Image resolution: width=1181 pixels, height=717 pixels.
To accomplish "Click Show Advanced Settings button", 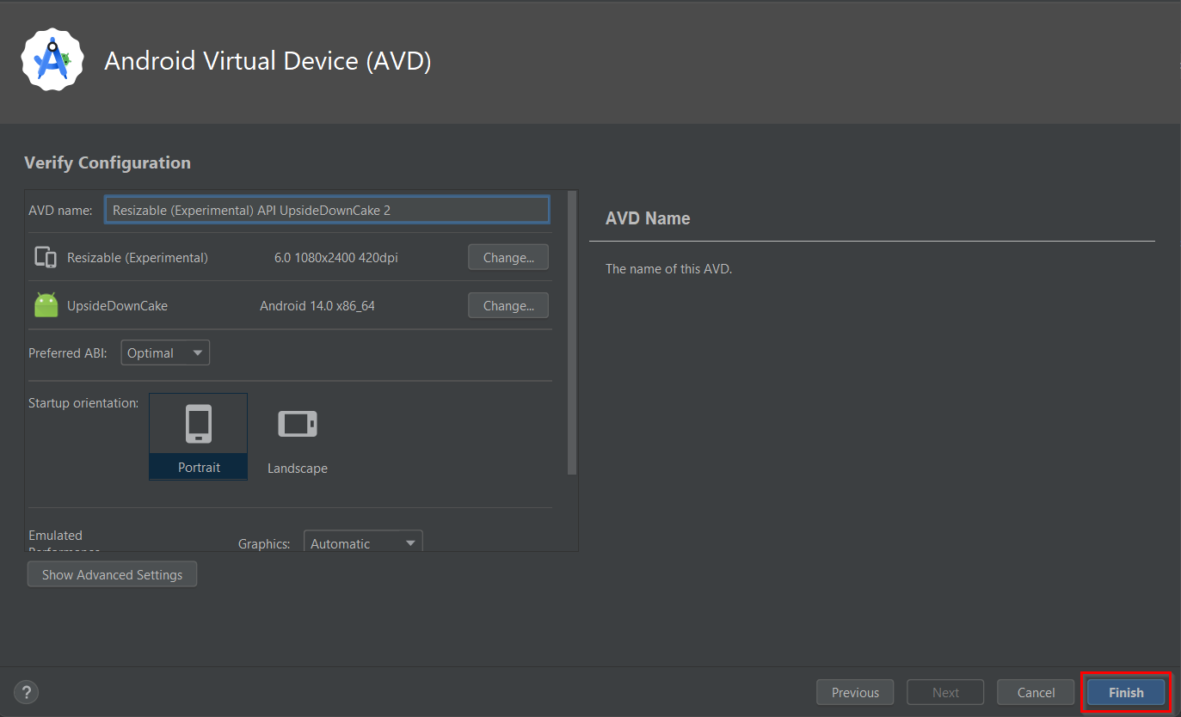I will [x=112, y=574].
